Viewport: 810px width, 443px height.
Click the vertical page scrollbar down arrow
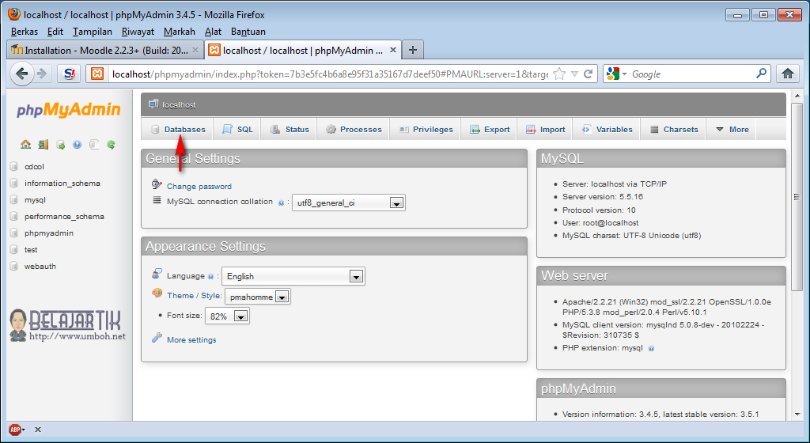797,414
